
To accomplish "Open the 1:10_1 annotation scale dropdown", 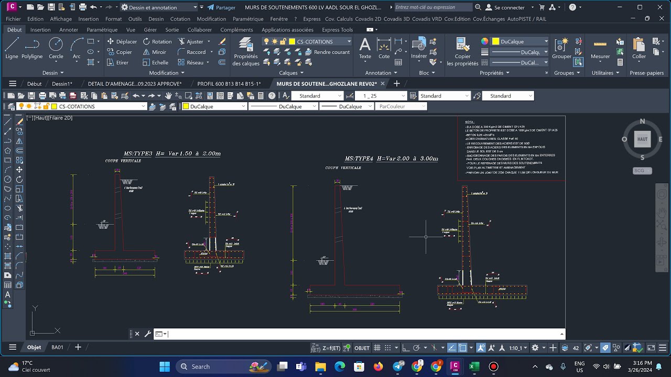I will click(518, 348).
